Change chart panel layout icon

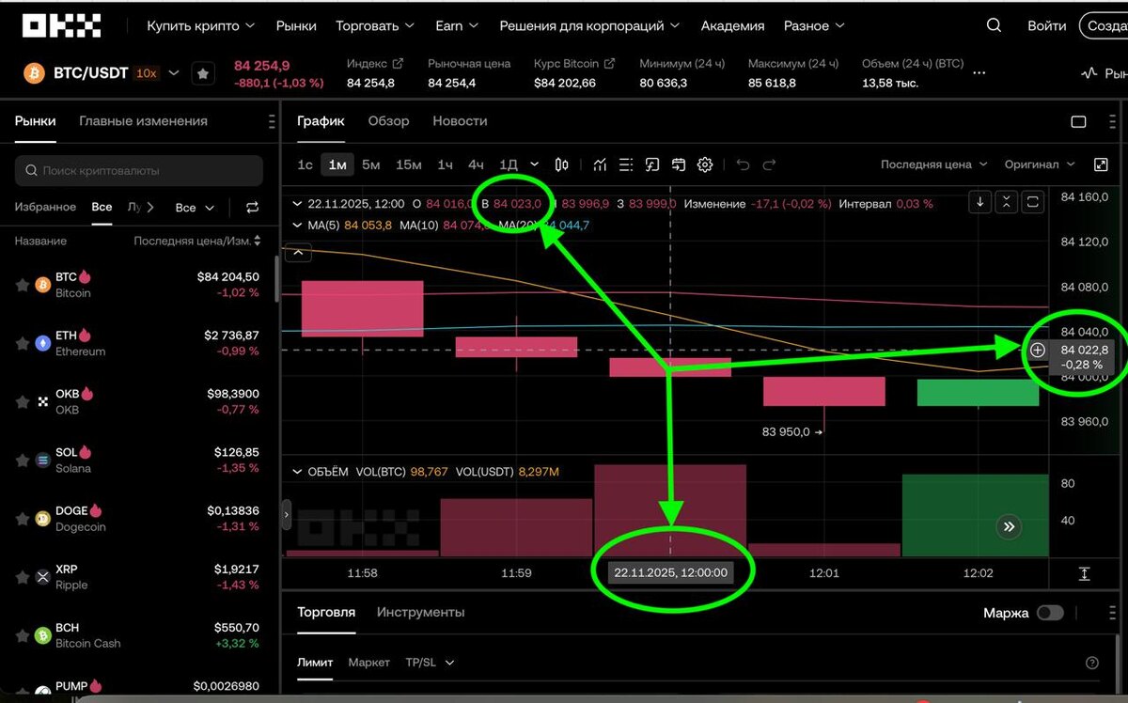[1078, 121]
